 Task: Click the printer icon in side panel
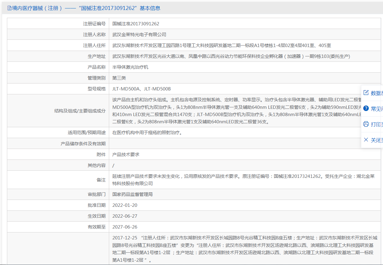pos(366,124)
